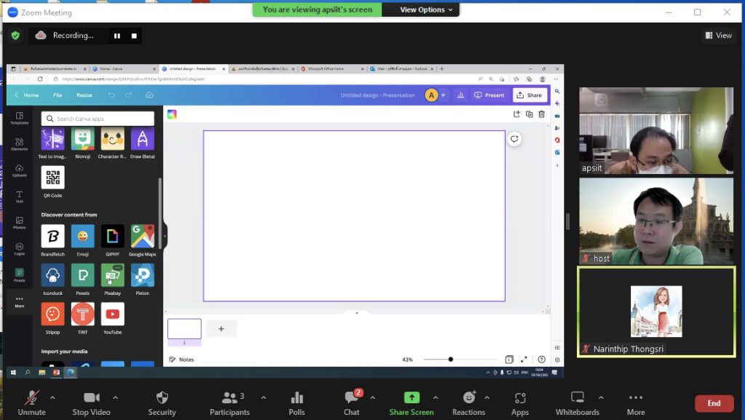745x420 pixels.
Task: Expand the arrow next to Share Screen
Action: (436, 397)
